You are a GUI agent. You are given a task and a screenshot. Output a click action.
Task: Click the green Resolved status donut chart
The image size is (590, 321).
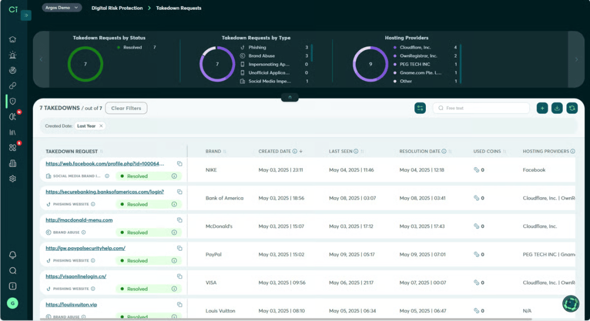pyautogui.click(x=85, y=64)
